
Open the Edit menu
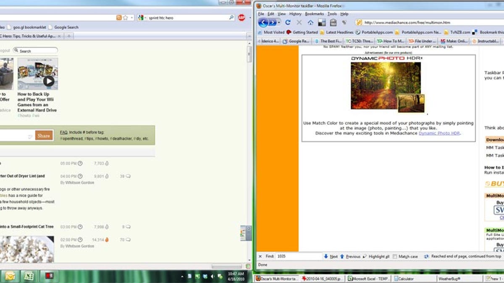(271, 14)
